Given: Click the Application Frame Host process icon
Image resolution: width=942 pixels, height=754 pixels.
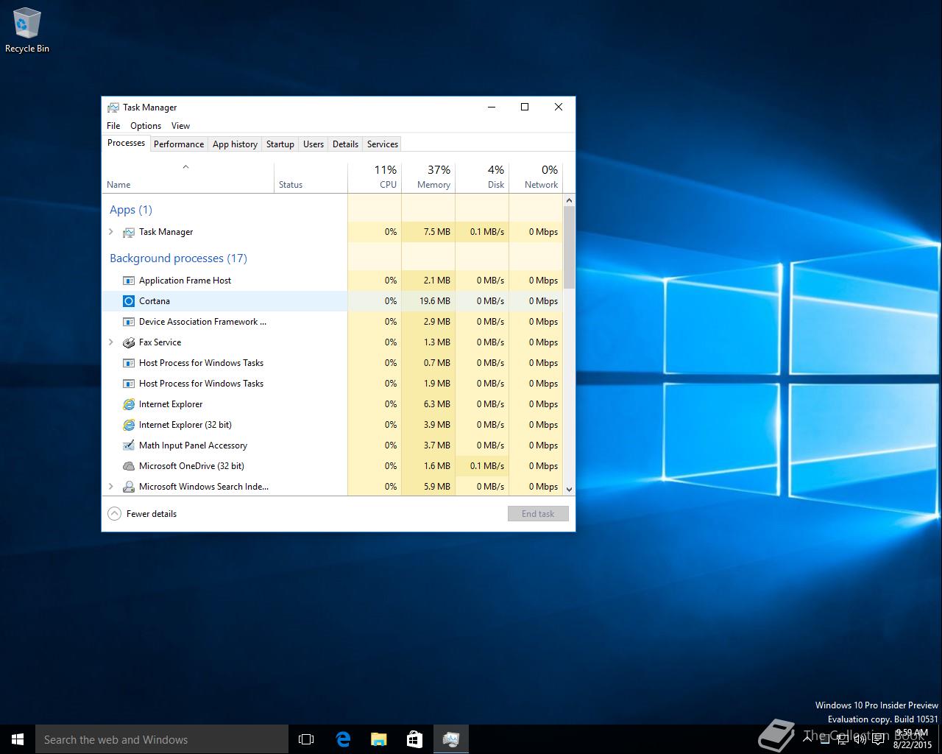Looking at the screenshot, I should [129, 281].
